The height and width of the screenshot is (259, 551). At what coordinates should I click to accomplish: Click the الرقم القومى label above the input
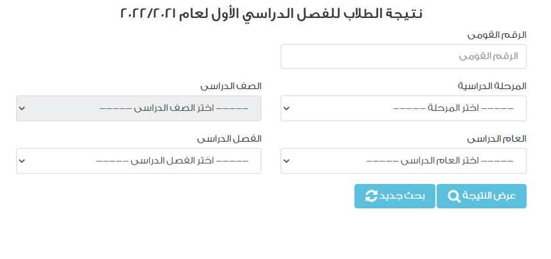tap(496, 35)
